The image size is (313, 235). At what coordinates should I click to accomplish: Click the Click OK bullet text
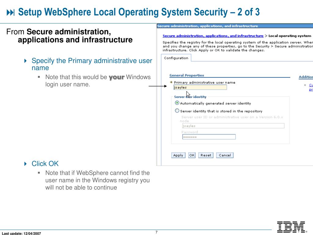tap(45, 164)
